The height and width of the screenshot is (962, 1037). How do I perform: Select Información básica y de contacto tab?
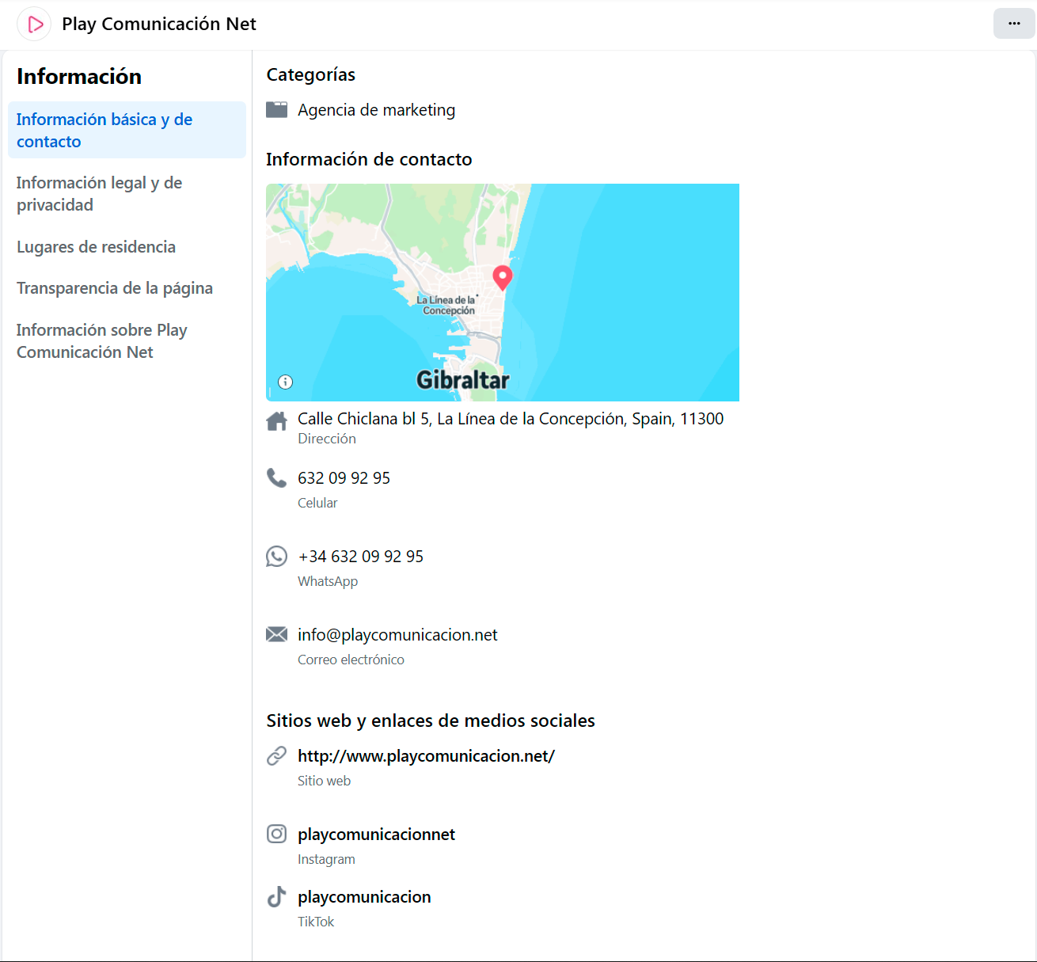pos(127,130)
